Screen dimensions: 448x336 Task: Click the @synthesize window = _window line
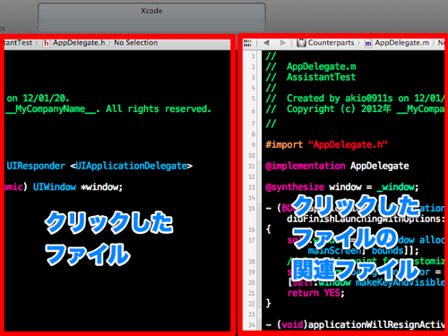[x=342, y=187]
